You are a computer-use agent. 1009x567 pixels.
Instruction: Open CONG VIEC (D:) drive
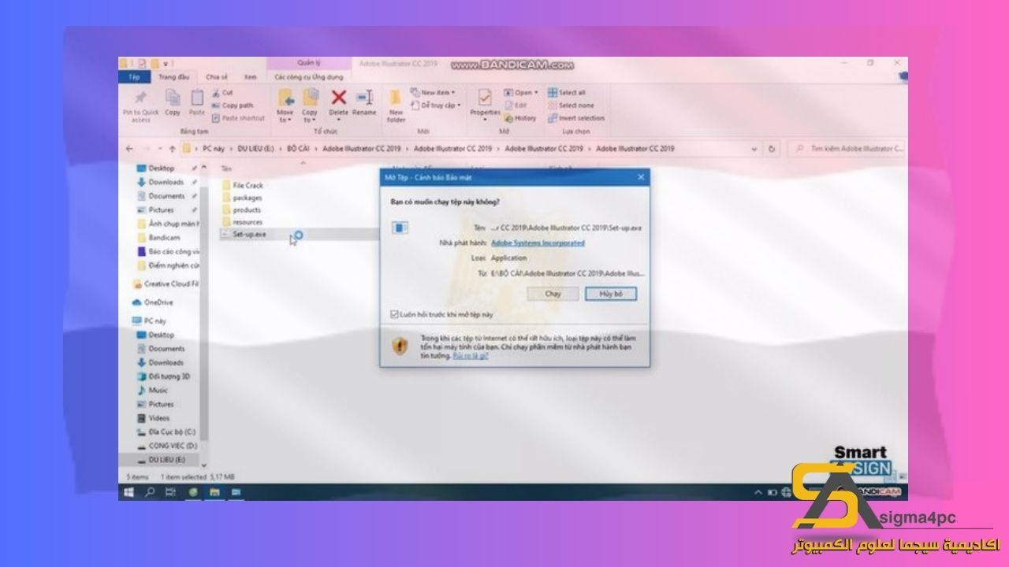(167, 446)
